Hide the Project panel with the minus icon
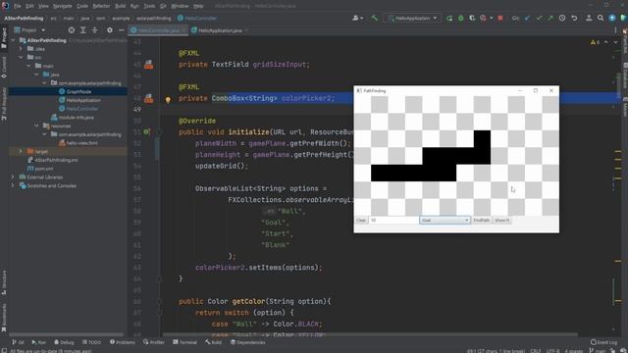Viewport: 628px width, 353px height. coord(121,30)
